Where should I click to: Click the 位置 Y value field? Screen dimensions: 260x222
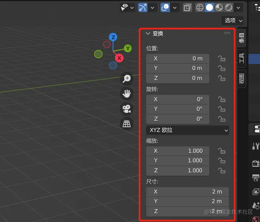tap(178, 68)
